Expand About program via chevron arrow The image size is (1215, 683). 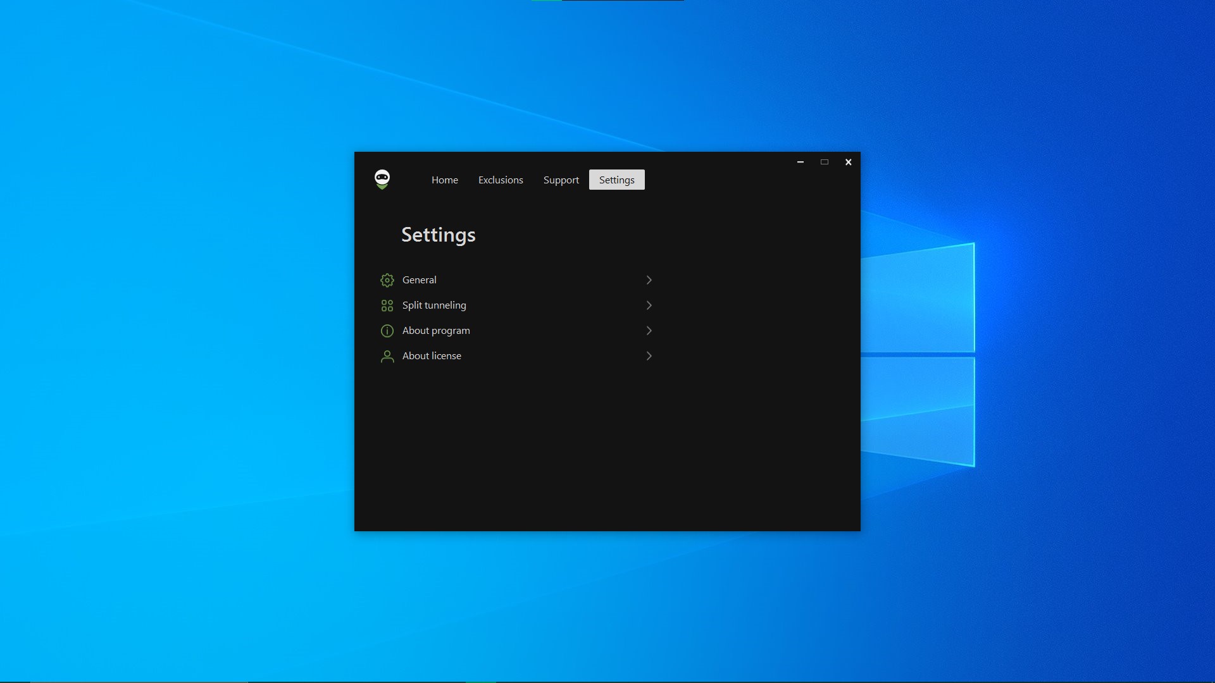point(649,331)
